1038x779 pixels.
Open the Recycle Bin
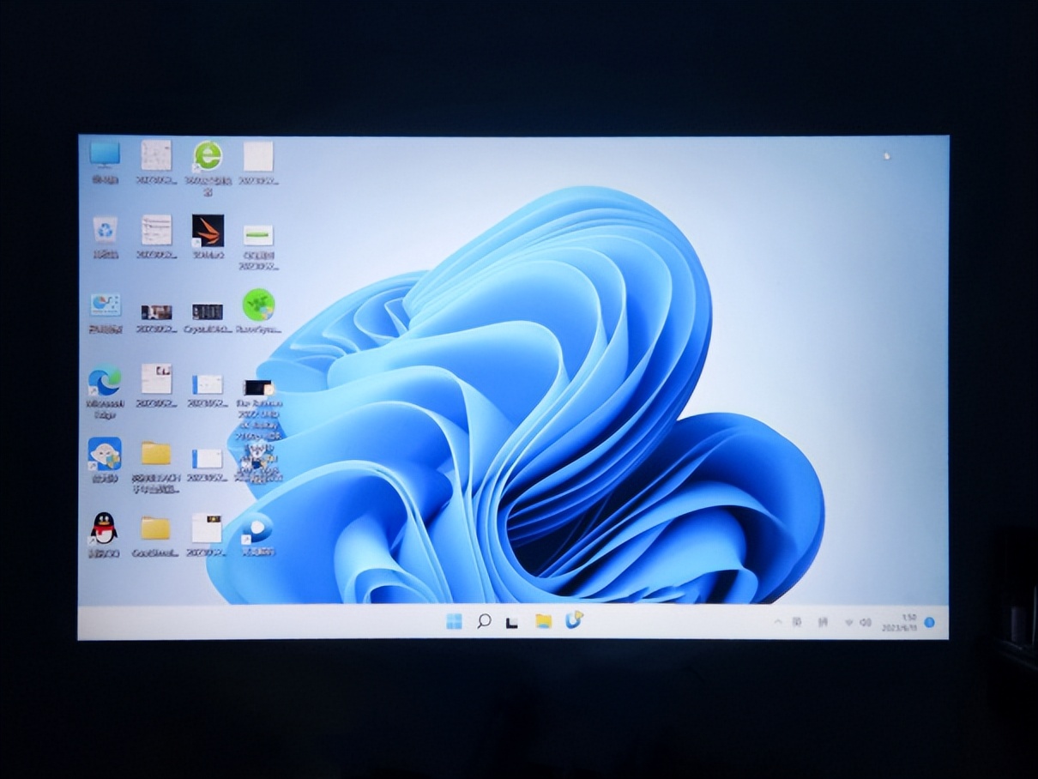pos(105,230)
